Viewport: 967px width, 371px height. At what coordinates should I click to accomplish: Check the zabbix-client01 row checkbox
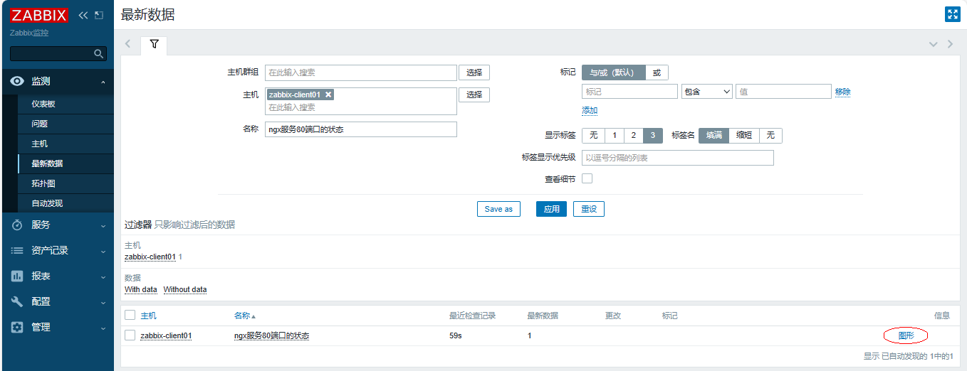130,335
